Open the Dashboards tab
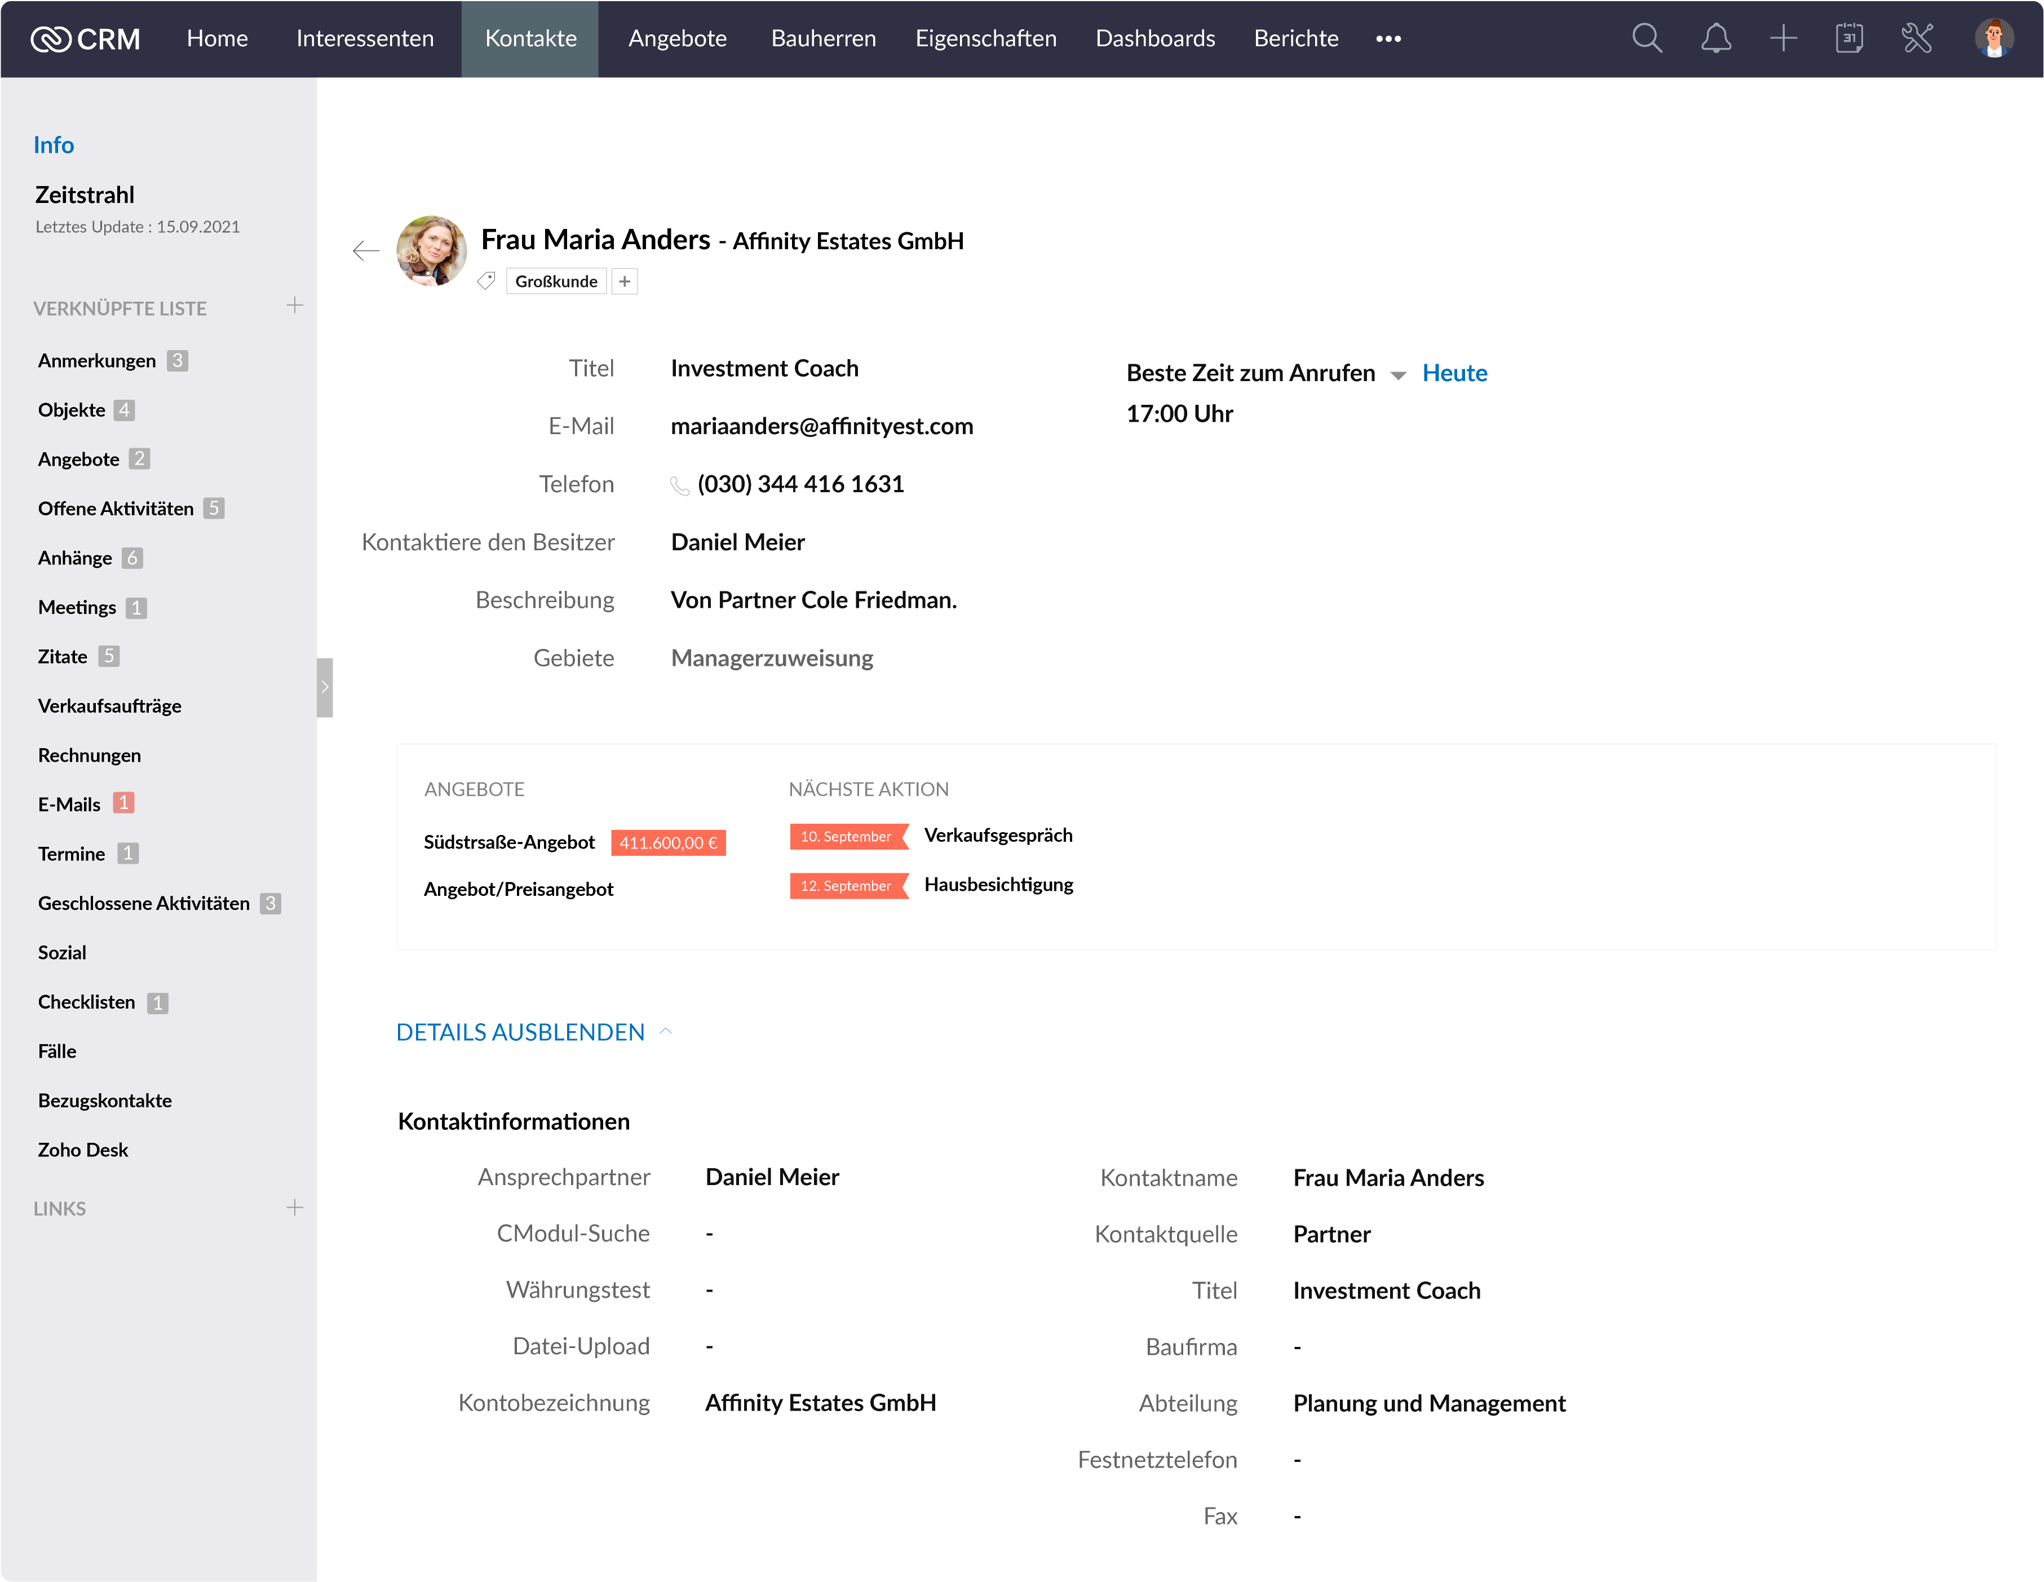 click(1155, 38)
